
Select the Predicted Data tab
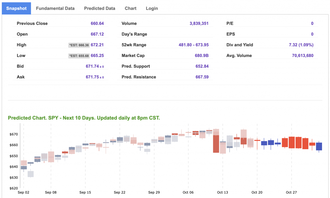(x=100, y=8)
